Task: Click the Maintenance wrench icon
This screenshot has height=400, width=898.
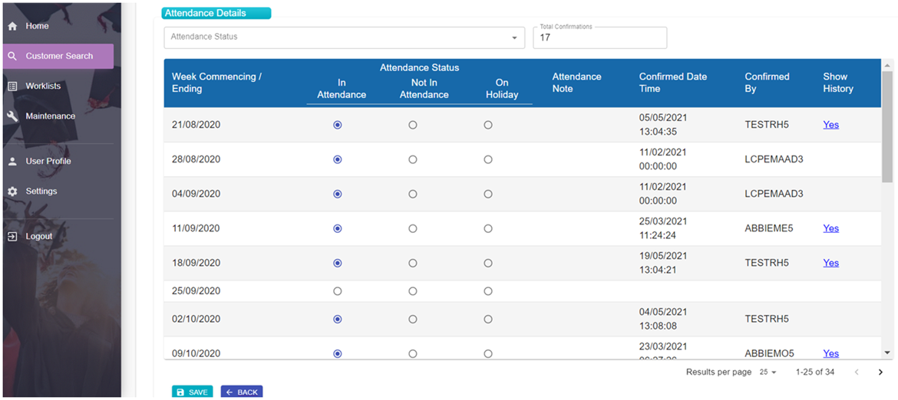Action: point(12,116)
